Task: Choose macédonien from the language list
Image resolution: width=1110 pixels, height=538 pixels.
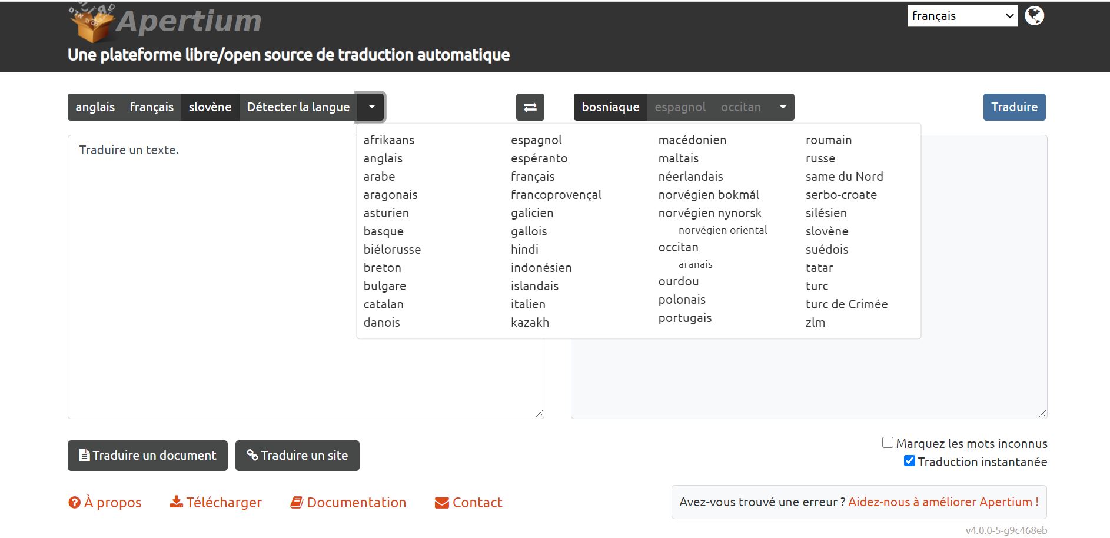Action: click(692, 140)
